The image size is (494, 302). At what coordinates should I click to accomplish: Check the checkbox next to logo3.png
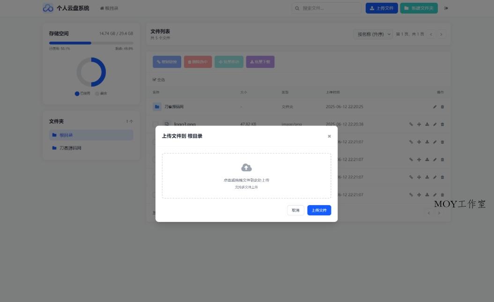point(156,124)
